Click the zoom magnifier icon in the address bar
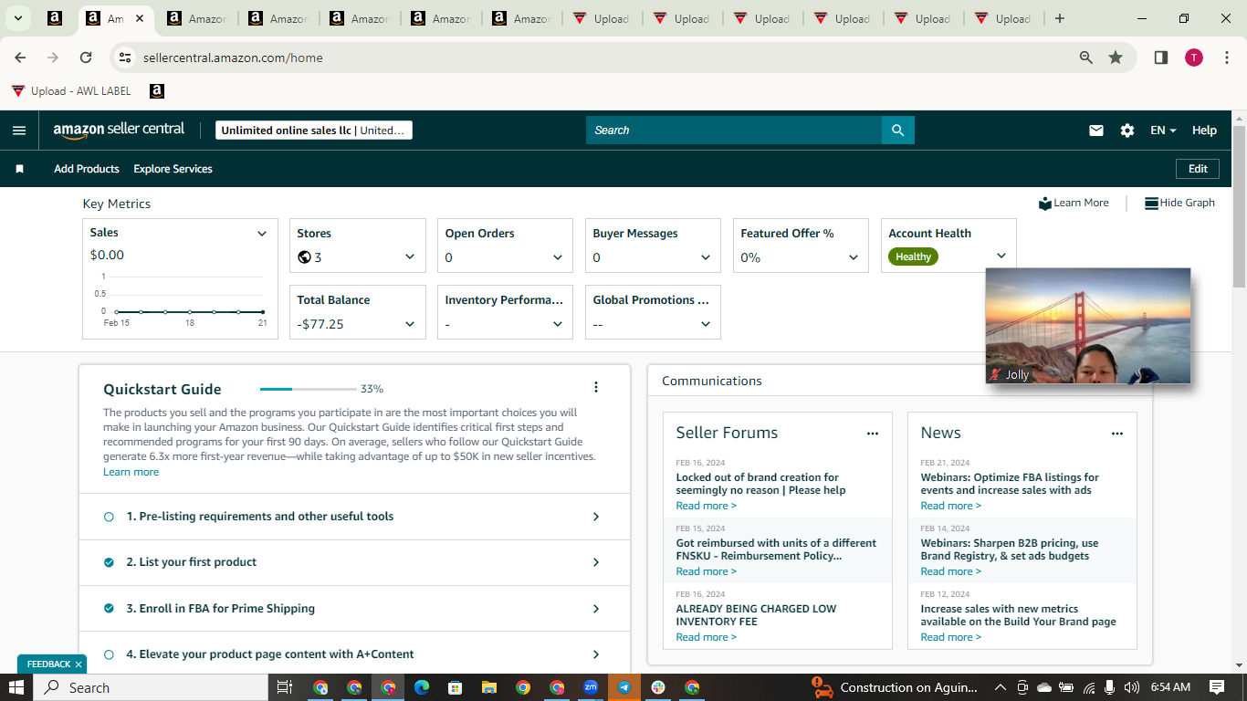 coord(1086,58)
